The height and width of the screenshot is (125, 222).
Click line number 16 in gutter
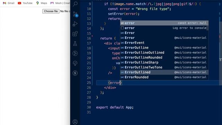click(x=89, y=39)
